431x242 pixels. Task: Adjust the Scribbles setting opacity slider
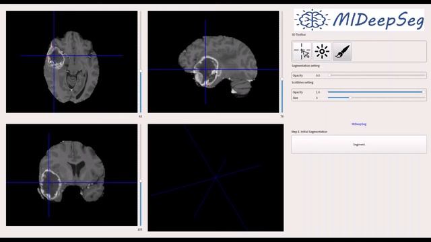click(376, 92)
